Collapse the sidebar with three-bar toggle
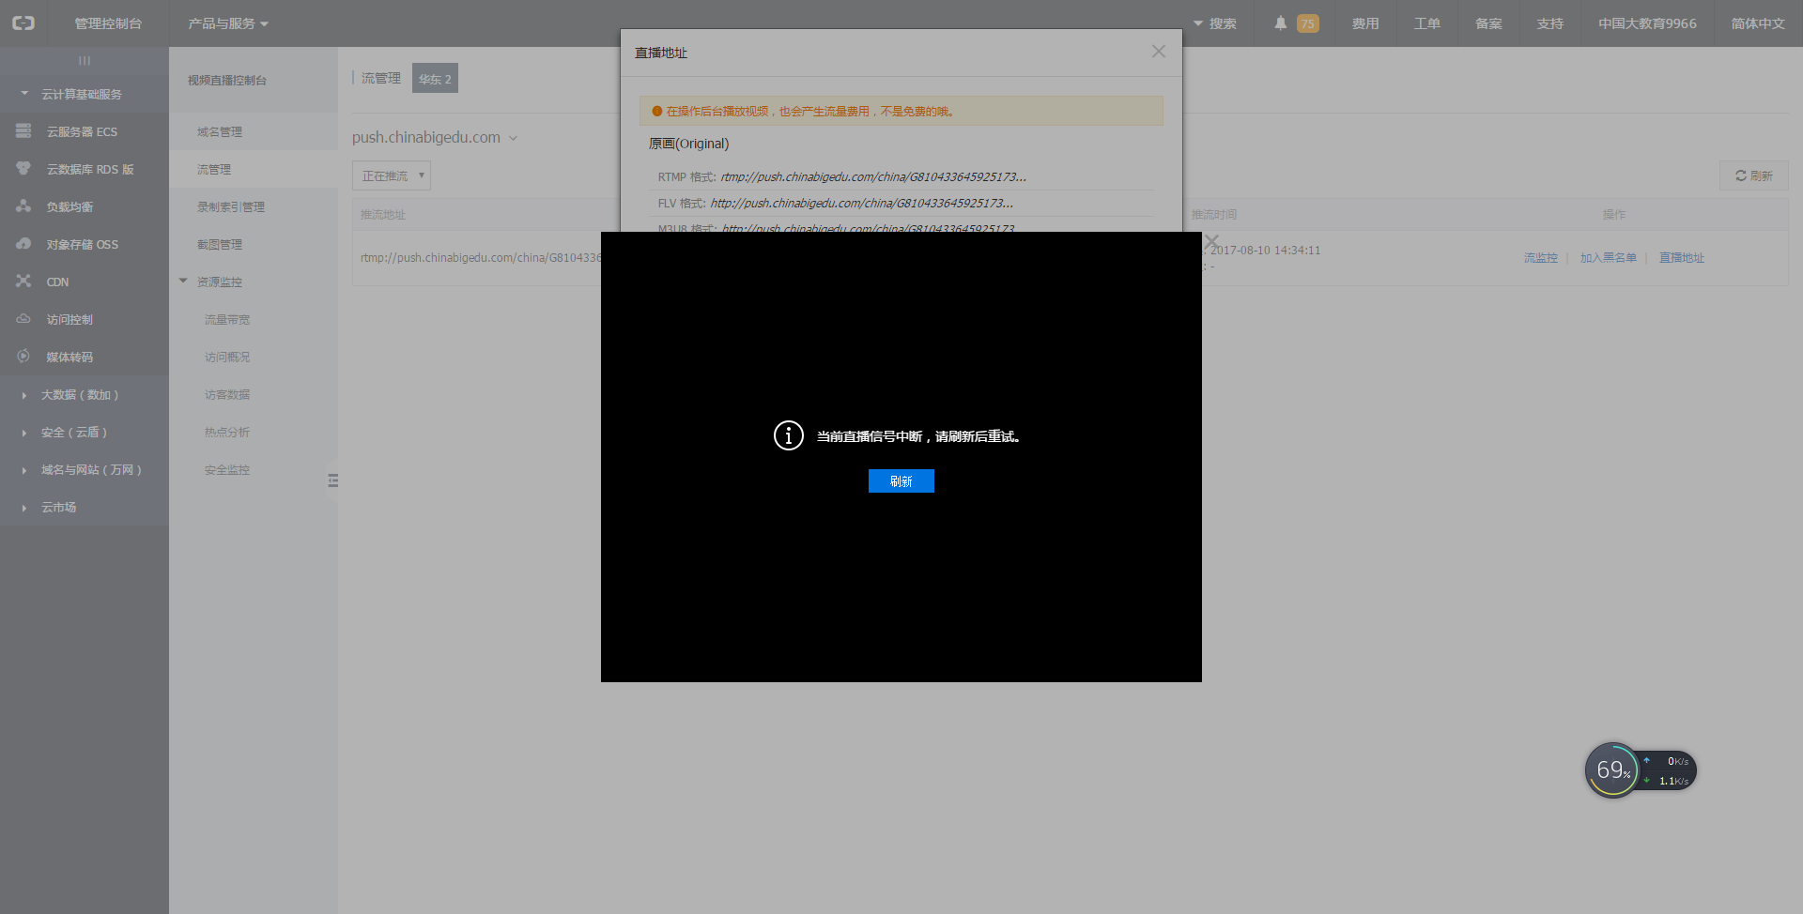This screenshot has height=914, width=1803. point(85,61)
